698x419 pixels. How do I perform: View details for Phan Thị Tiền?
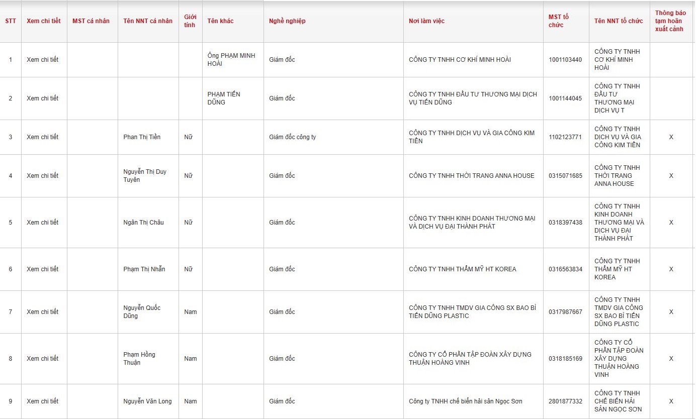point(43,137)
